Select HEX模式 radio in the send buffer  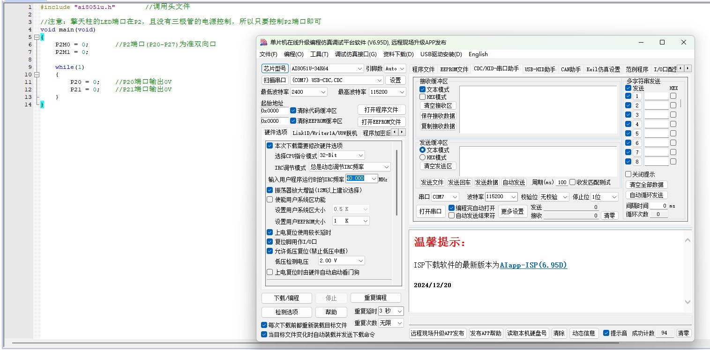point(423,157)
